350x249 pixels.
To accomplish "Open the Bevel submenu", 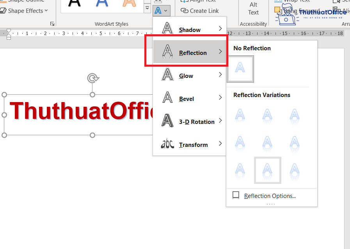I will coord(190,98).
